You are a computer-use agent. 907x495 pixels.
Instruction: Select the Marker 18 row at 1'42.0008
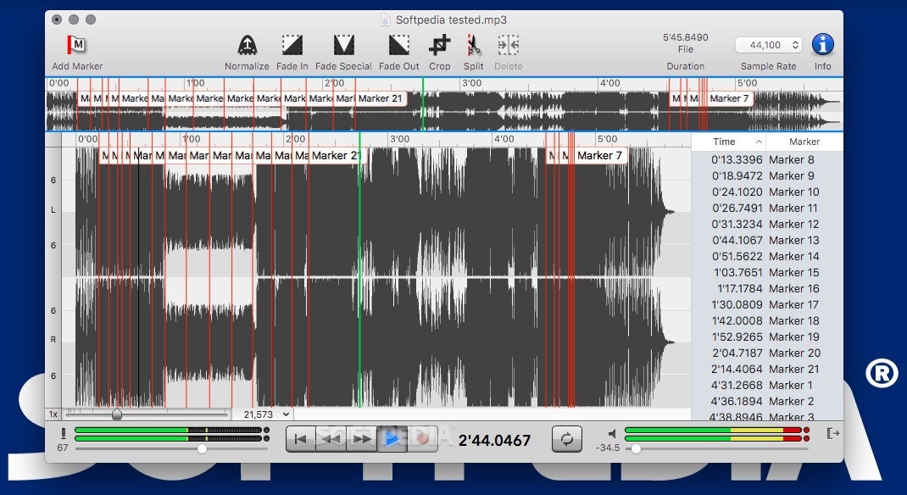point(767,321)
